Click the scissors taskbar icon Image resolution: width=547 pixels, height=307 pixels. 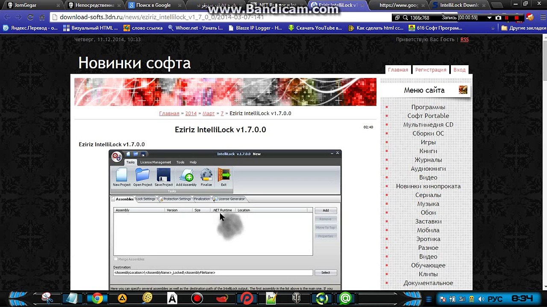tap(47, 298)
